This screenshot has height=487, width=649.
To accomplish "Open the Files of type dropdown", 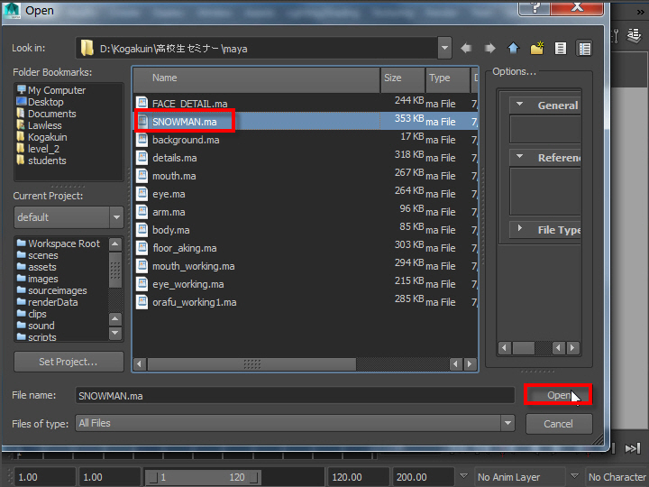I will point(507,423).
